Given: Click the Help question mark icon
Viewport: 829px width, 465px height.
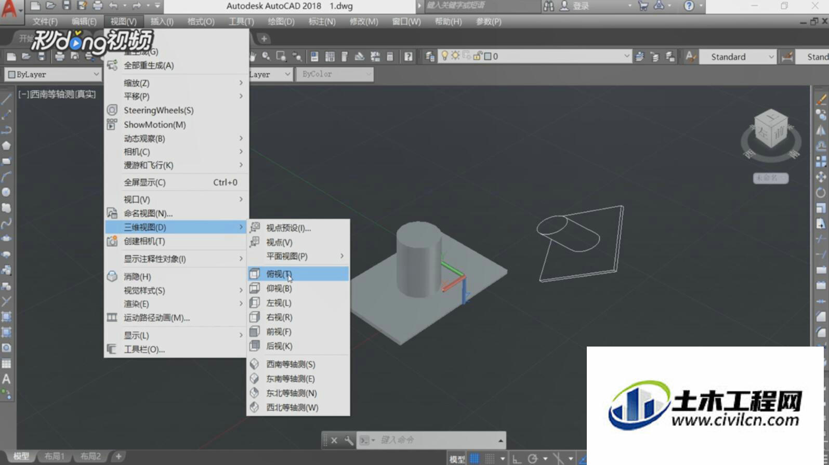Looking at the screenshot, I should 689,6.
